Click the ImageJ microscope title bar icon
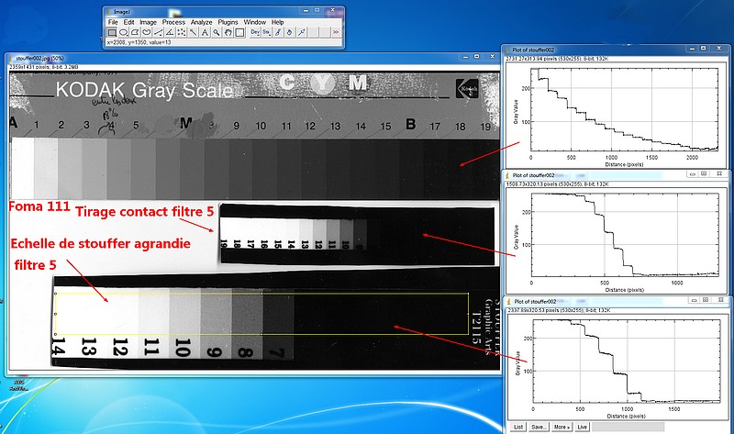Image resolution: width=734 pixels, height=434 pixels. coord(109,12)
